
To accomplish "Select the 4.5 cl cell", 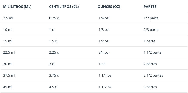I will (53, 87).
